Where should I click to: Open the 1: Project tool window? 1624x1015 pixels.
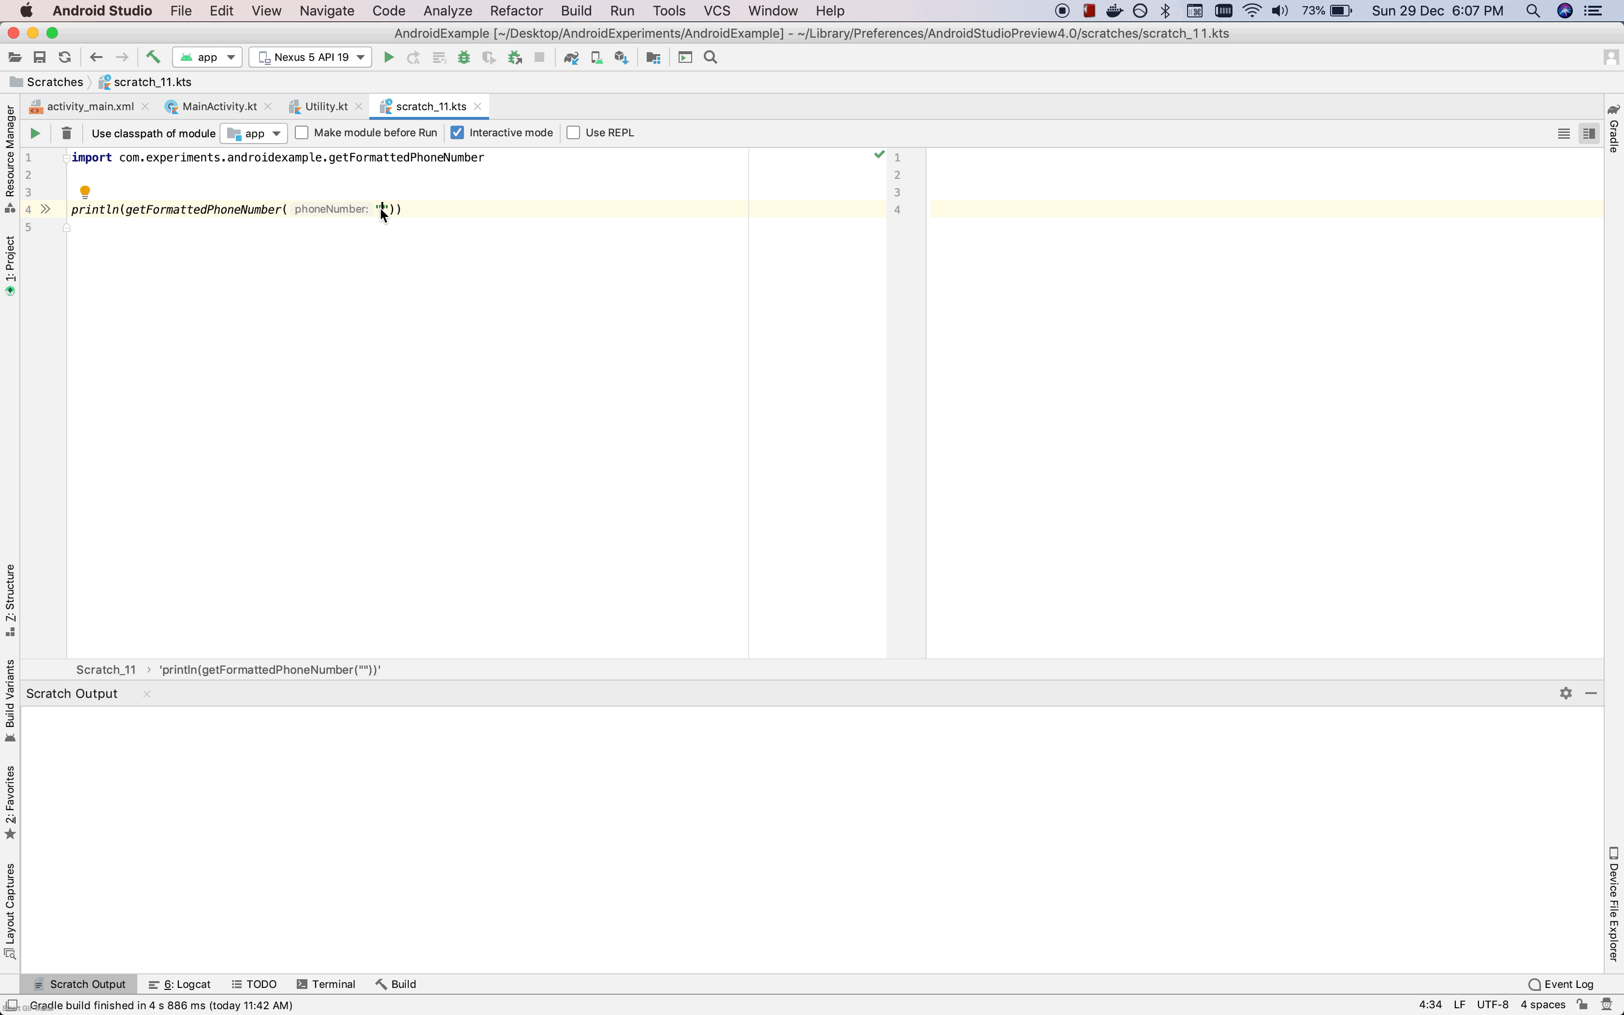10,266
